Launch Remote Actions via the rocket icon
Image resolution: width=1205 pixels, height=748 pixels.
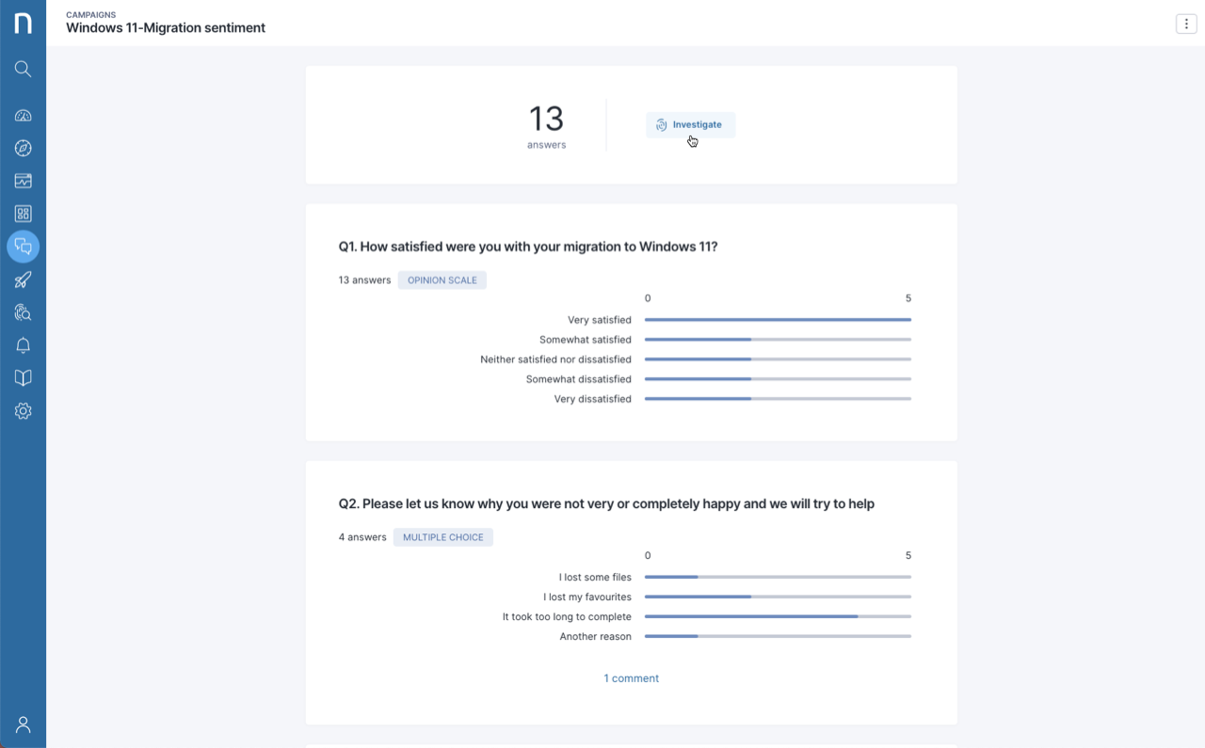tap(23, 279)
